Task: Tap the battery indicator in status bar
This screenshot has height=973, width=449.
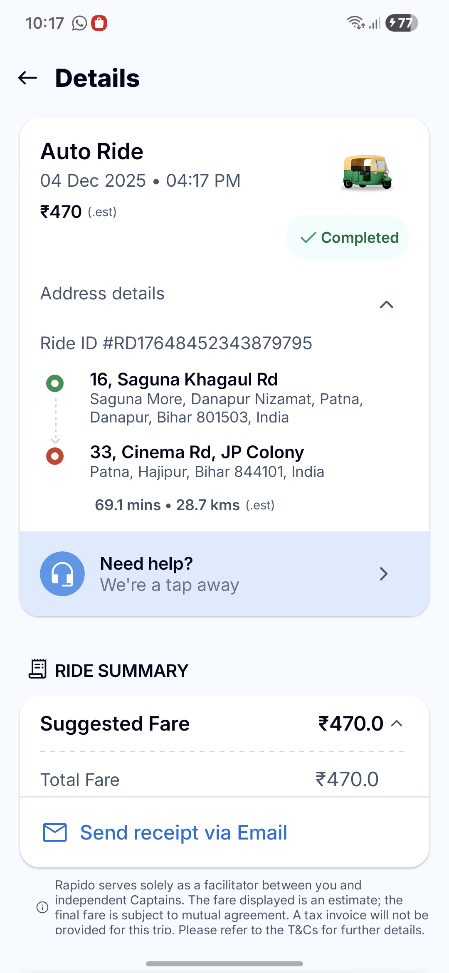Action: point(401,23)
